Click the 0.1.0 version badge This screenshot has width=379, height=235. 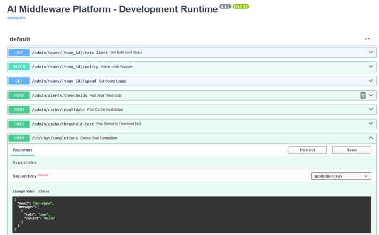[x=225, y=6]
